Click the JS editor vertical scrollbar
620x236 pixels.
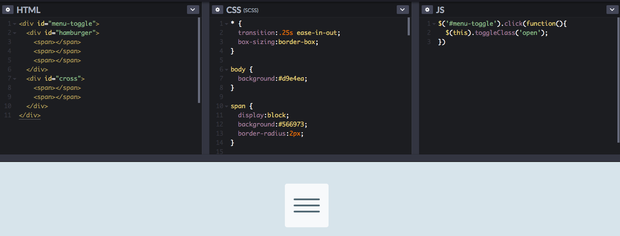(x=618, y=80)
